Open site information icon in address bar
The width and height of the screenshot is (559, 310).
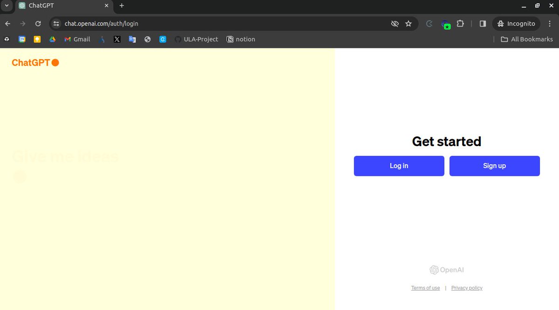click(56, 23)
